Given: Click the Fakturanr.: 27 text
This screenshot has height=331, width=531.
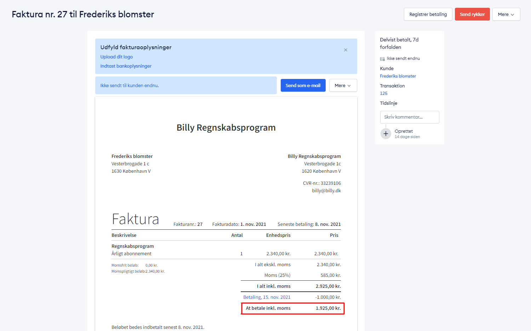Looking at the screenshot, I should point(188,224).
